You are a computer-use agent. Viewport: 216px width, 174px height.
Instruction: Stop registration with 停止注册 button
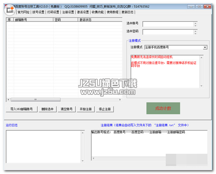pos(105,109)
